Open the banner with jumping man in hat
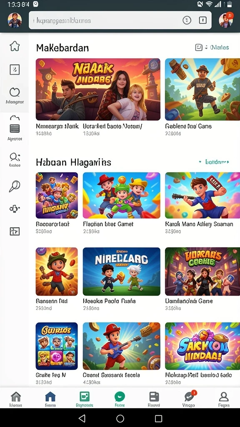Viewport: 240px width, 427px height. pos(202,89)
